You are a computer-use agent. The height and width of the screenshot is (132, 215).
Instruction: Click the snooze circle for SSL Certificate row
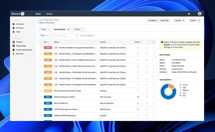pyautogui.click(x=147, y=91)
